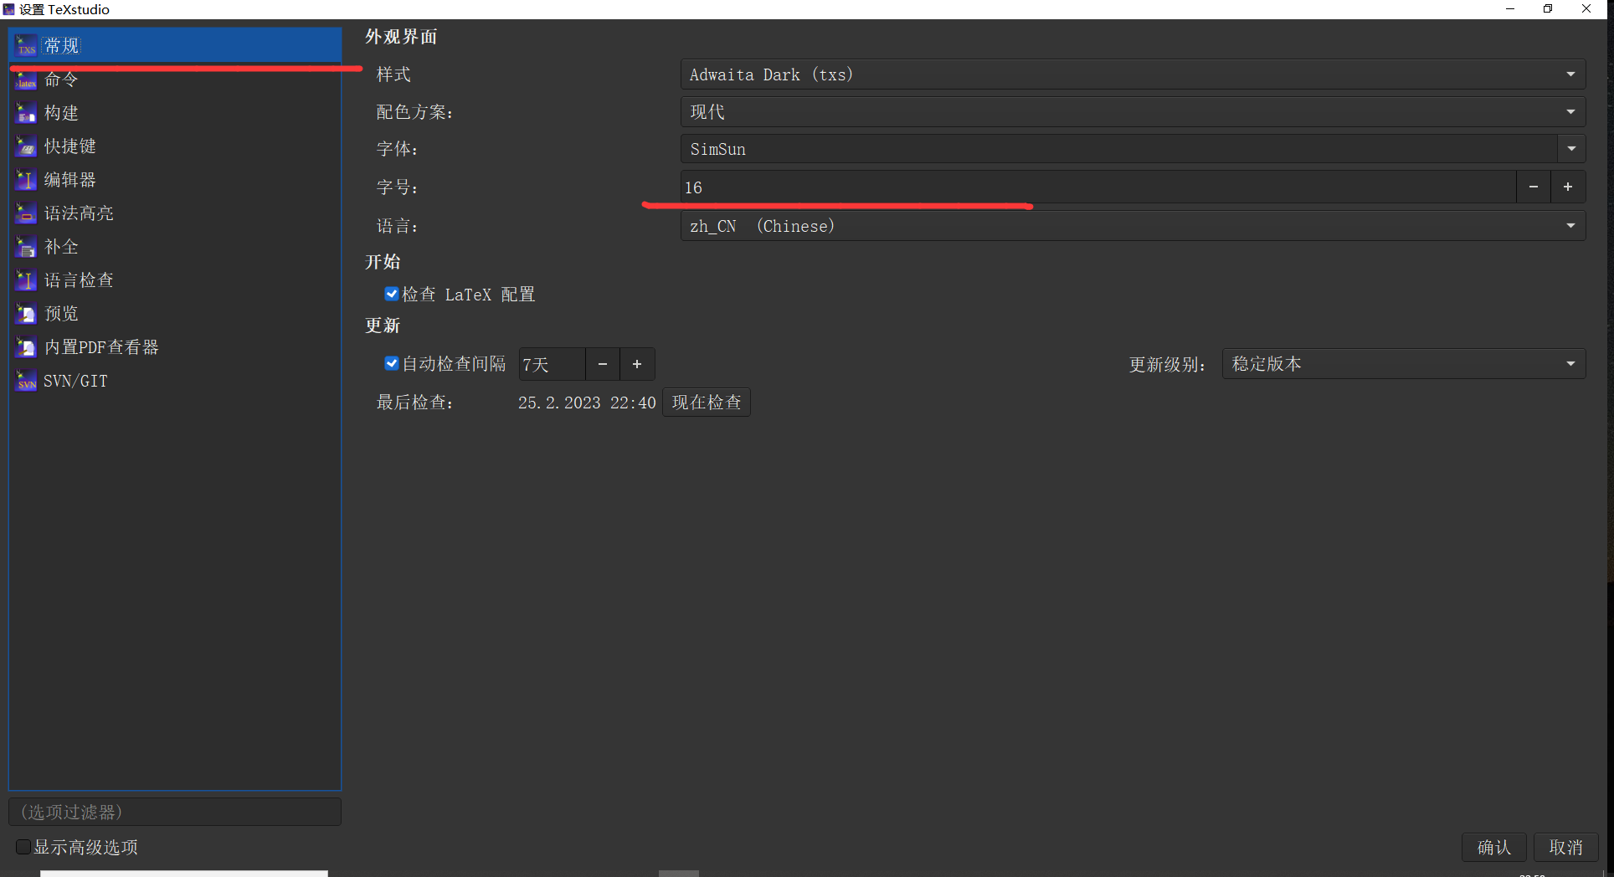
Task: Click the 常规 (General) category icon
Action: [x=27, y=45]
